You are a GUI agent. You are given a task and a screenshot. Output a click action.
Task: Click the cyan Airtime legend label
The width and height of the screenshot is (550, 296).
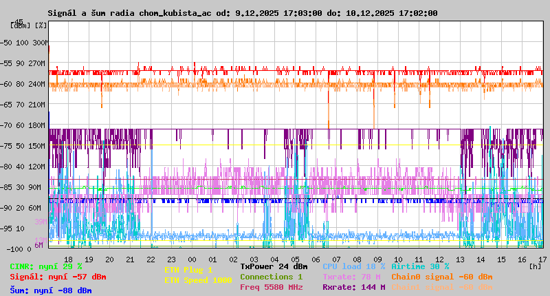[420, 266]
